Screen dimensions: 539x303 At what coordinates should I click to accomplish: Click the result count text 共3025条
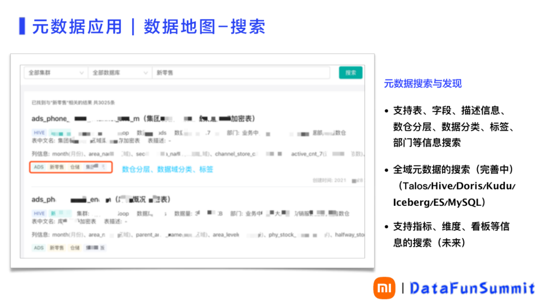point(104,103)
